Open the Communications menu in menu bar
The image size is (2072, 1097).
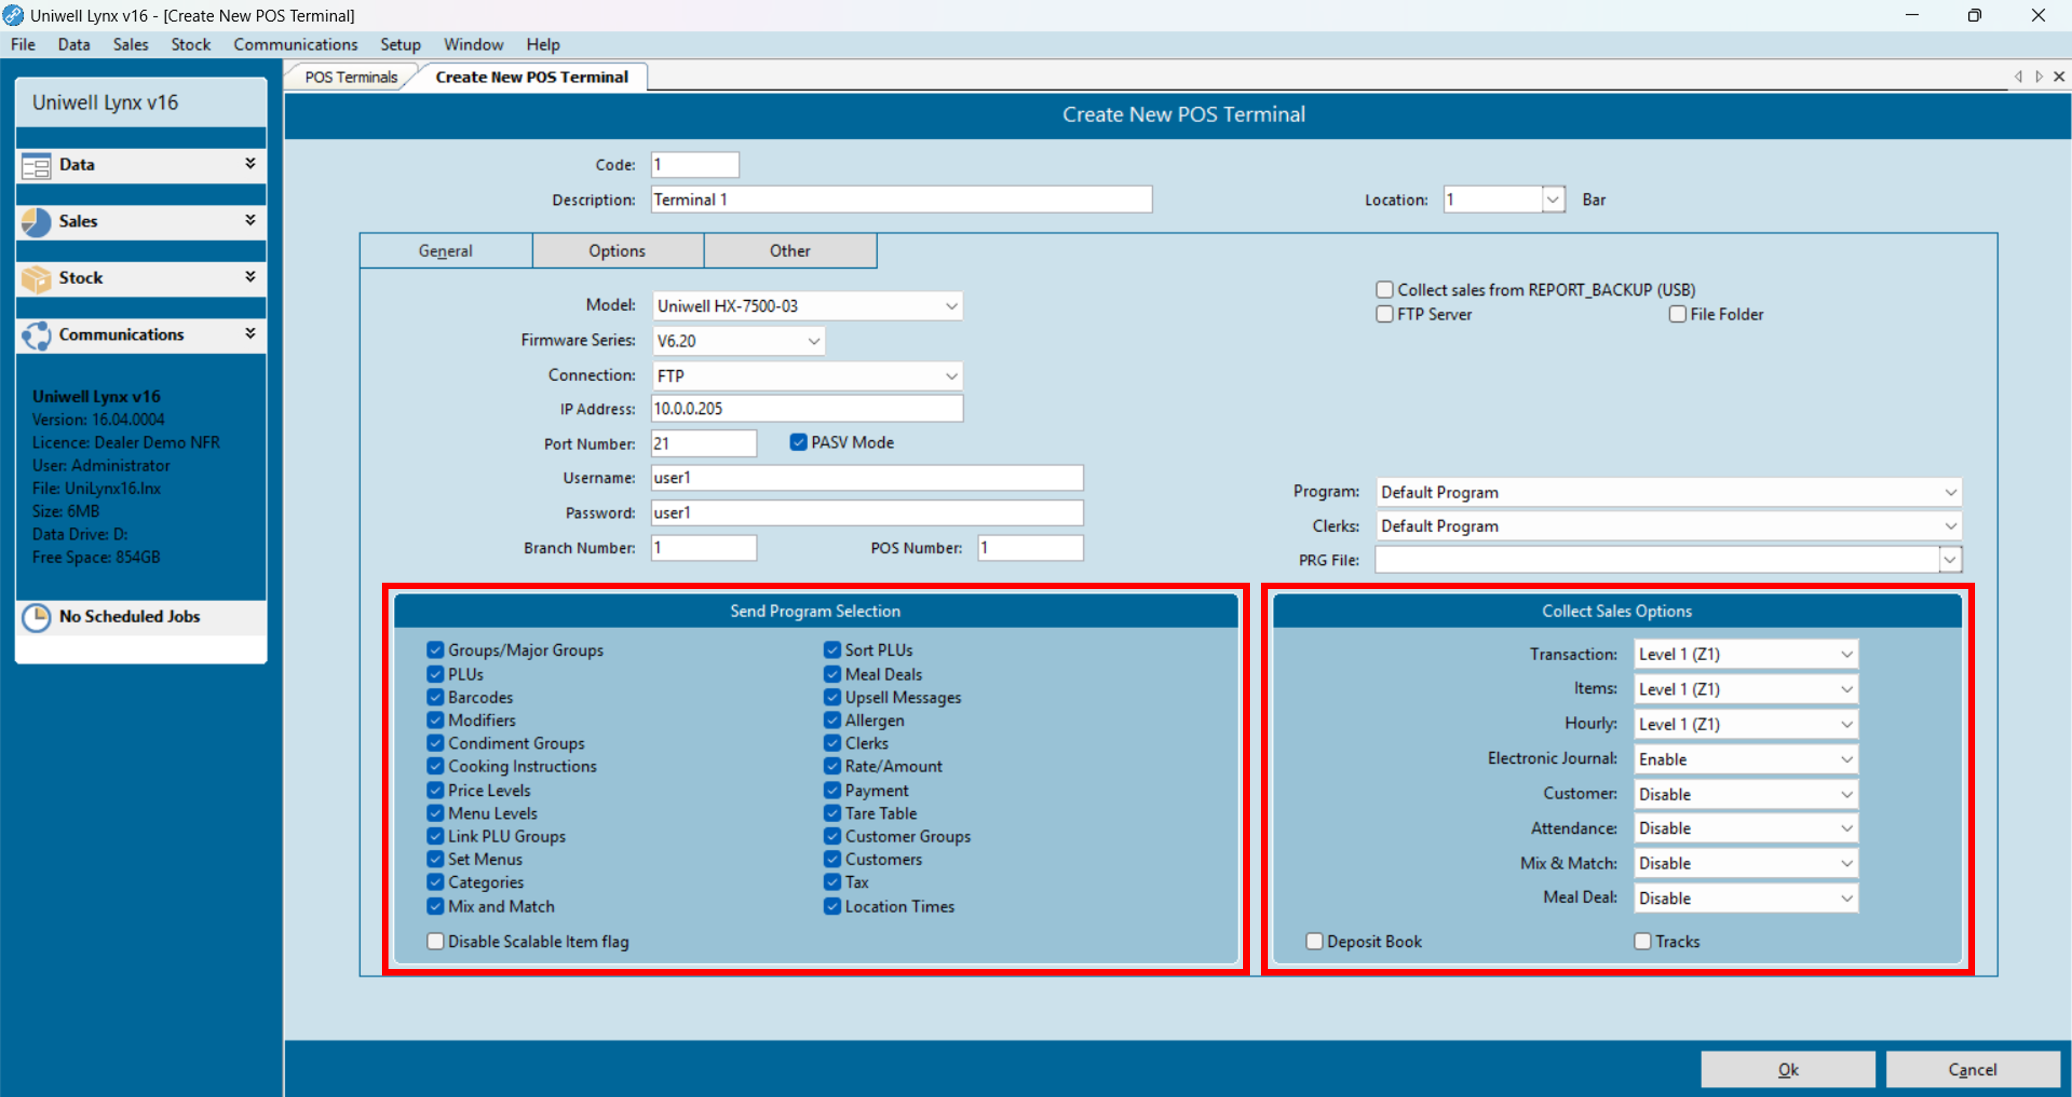(295, 44)
